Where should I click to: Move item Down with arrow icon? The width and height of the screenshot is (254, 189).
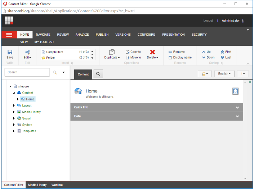point(204,58)
